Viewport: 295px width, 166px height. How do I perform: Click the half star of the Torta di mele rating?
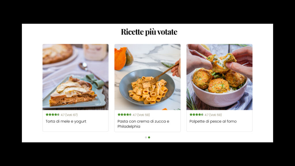pyautogui.click(x=58, y=115)
